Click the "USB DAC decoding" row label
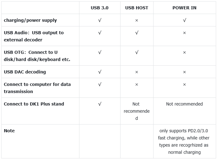This screenshot has height=160, width=218. click(25, 72)
